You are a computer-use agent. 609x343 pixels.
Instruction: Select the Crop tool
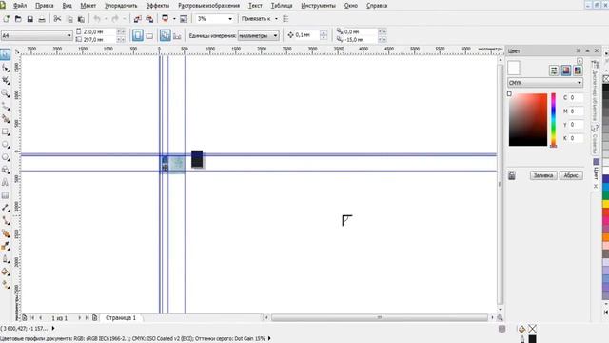tap(6, 81)
